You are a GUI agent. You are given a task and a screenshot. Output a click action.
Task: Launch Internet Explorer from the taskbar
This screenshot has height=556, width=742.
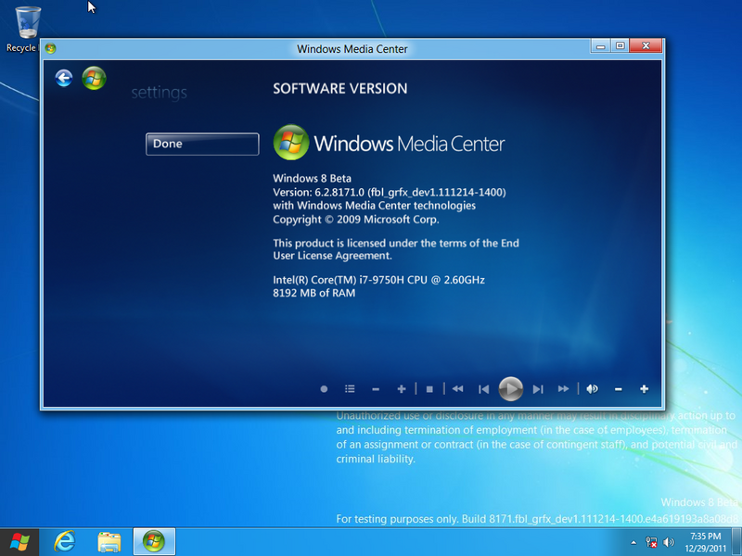point(65,541)
